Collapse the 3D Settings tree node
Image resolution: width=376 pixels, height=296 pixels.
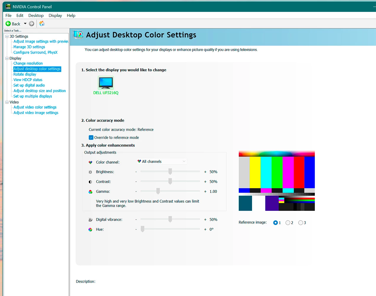pyautogui.click(x=7, y=36)
